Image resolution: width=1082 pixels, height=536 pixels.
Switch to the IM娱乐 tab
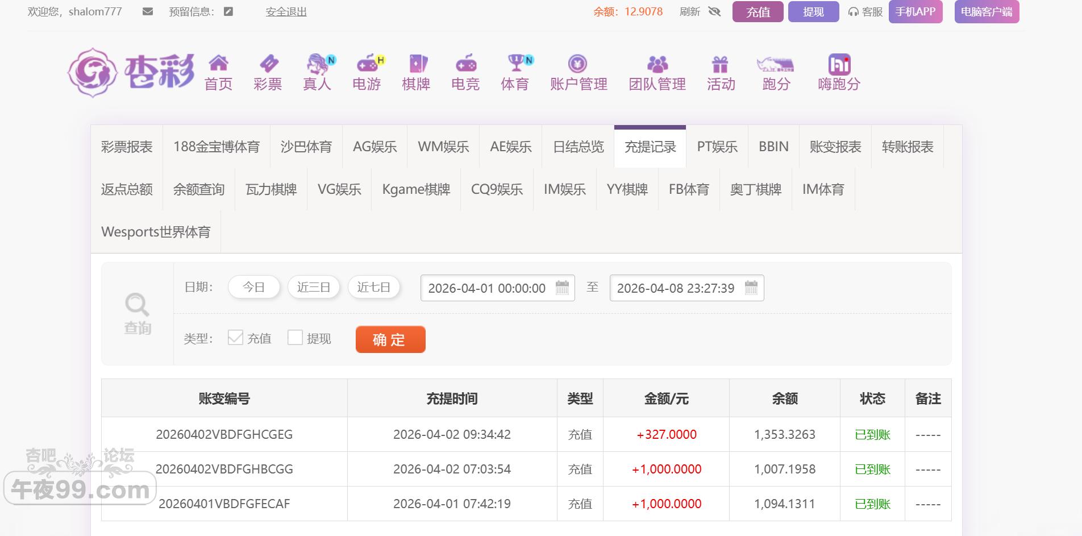click(x=565, y=189)
